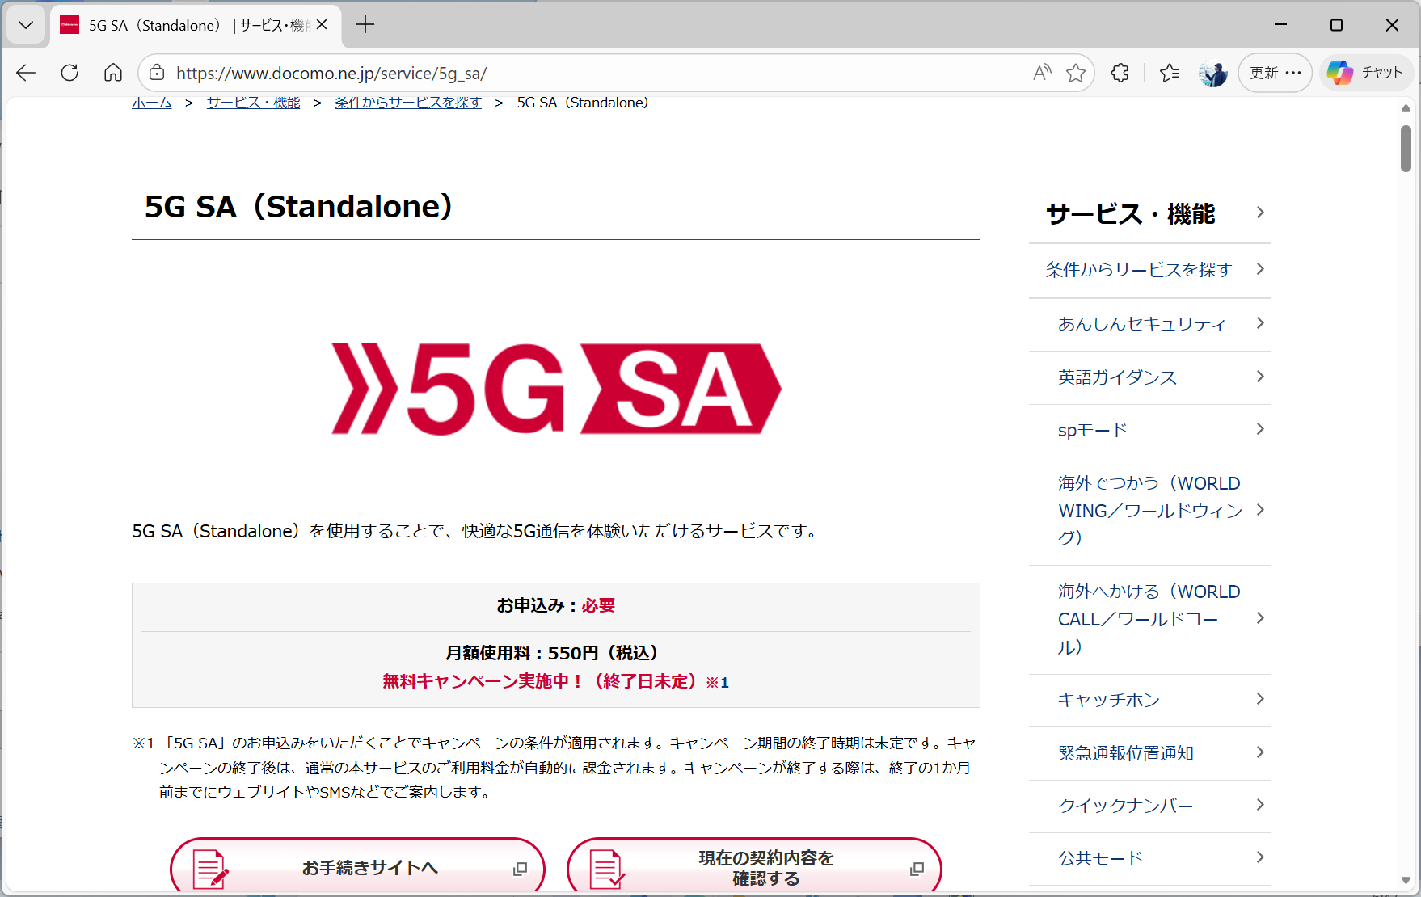Click external-link icon on 契約内容確認 button
This screenshot has width=1421, height=897.
click(917, 869)
